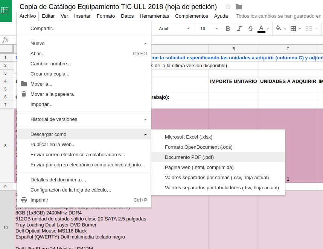Click the folder icon next to title
323x249 pixels.
[x=238, y=7]
